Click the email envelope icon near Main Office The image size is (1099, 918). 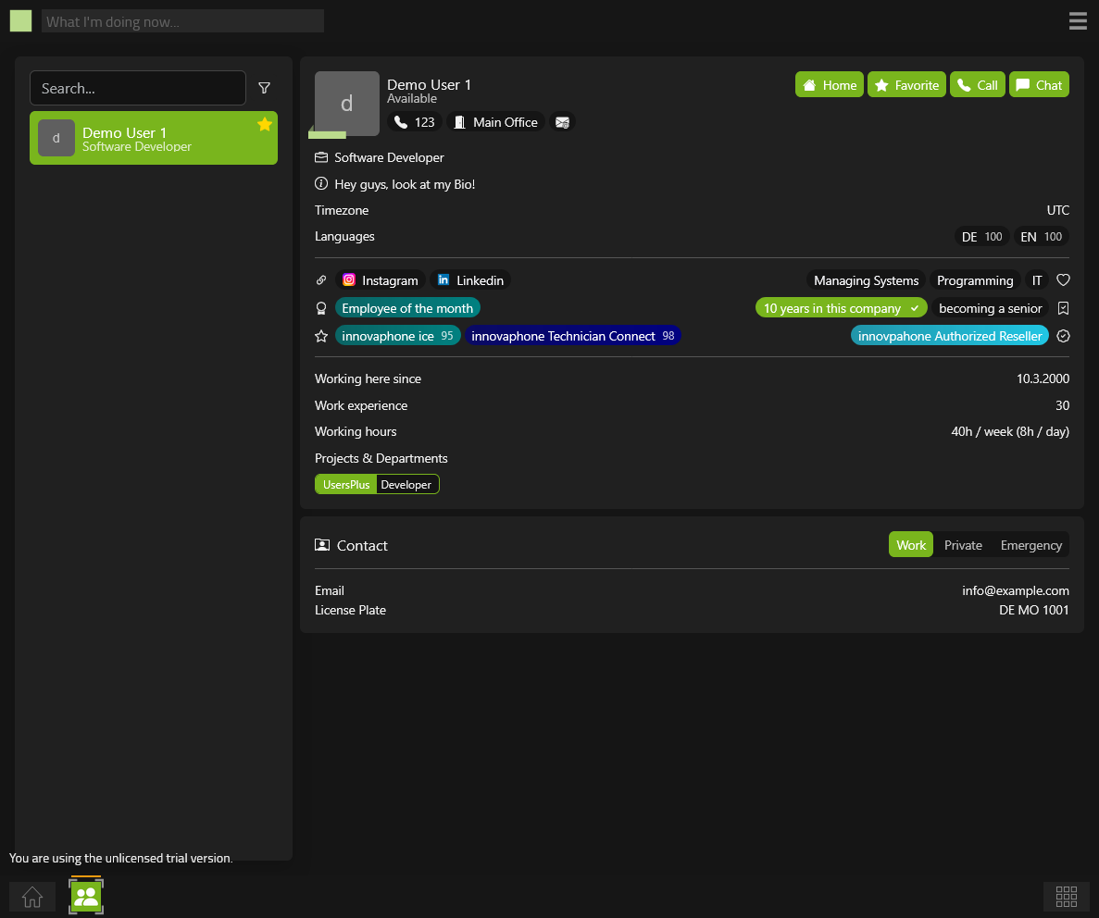562,122
